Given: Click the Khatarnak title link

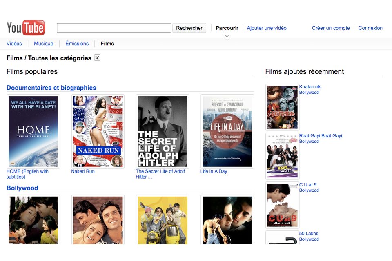Looking at the screenshot, I should click(310, 87).
